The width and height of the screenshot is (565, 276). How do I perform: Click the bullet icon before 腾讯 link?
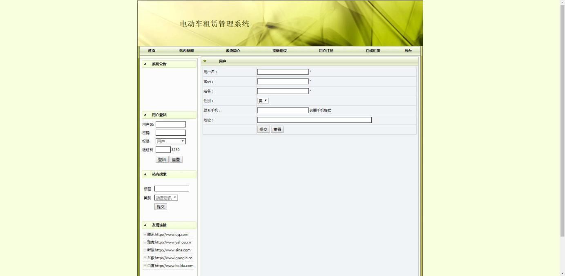145,234
